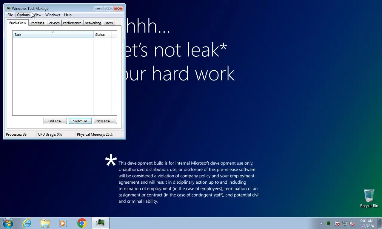Screen dimensions: 382x229
Task: Open the Help menu
Action: click(x=68, y=15)
